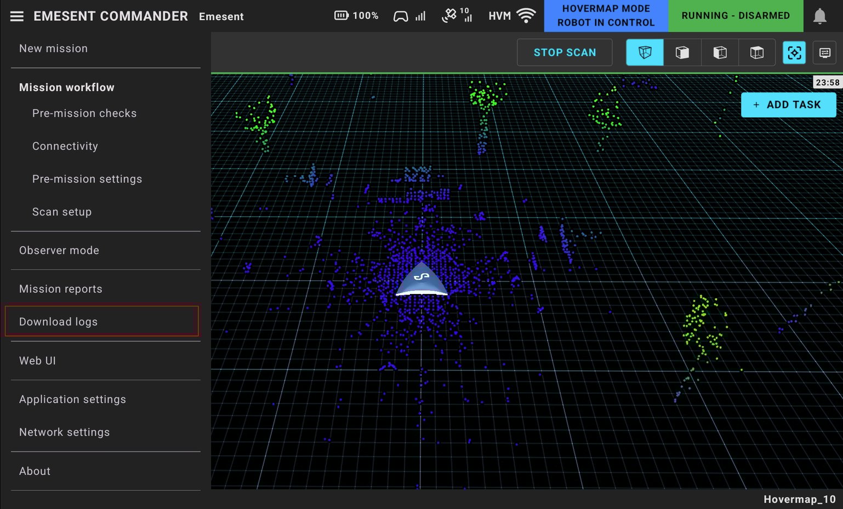Open Pre-mission checks under Mission workflow

[84, 113]
